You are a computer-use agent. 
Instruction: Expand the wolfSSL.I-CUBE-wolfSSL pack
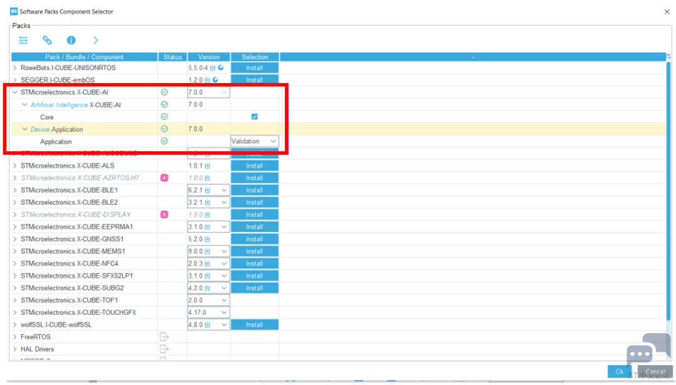coord(15,325)
